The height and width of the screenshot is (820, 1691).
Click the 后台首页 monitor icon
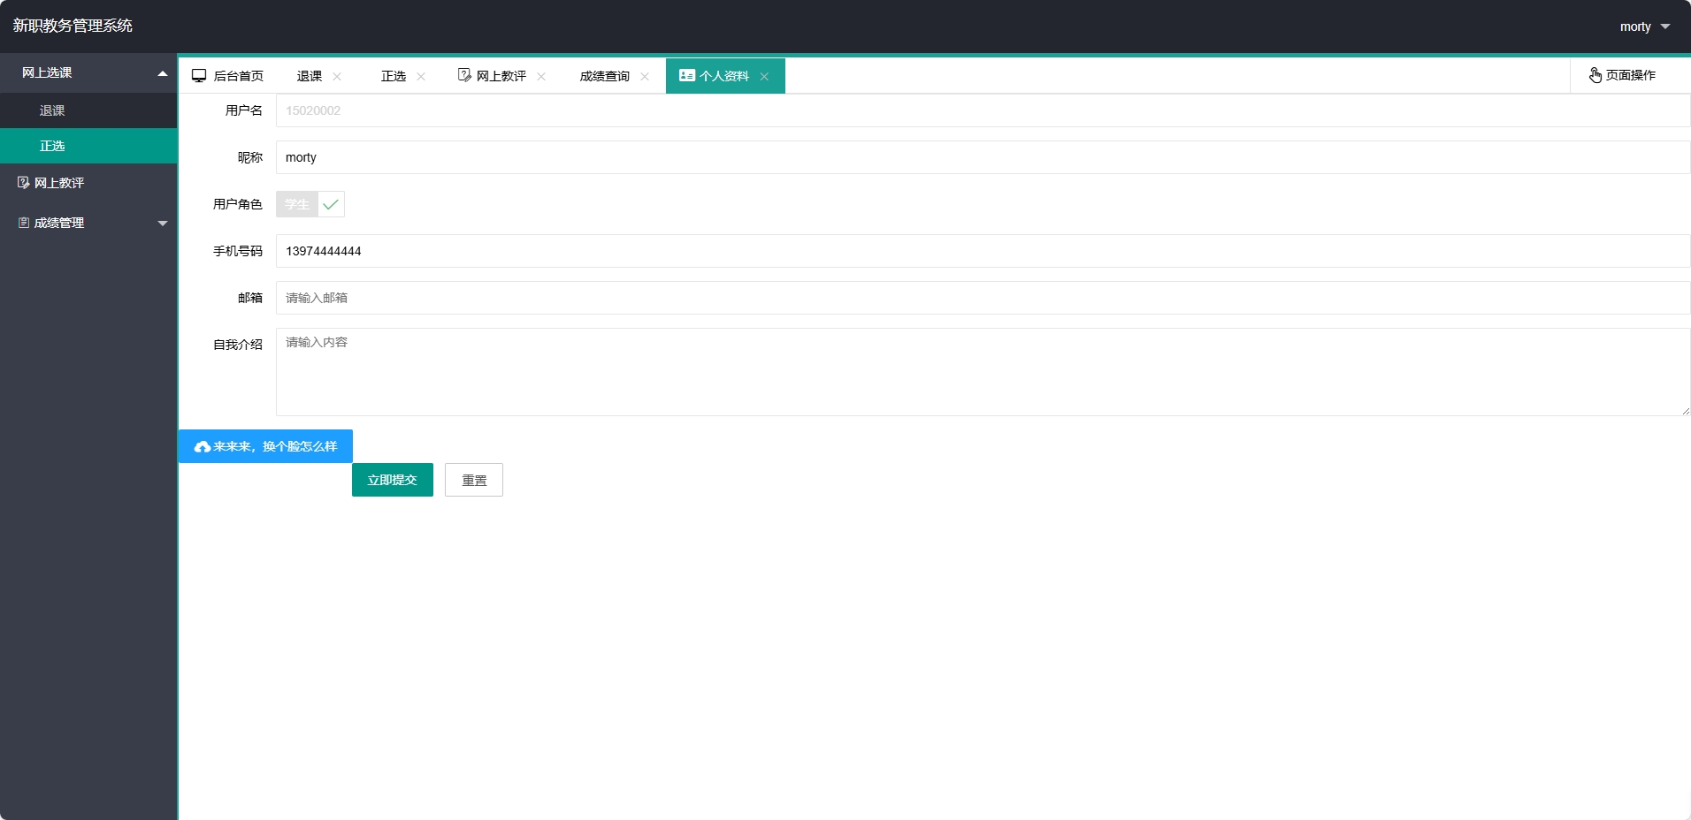199,75
